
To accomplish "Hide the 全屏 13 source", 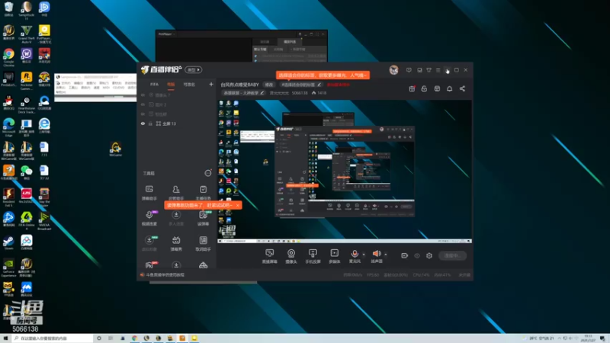I will tap(143, 123).
